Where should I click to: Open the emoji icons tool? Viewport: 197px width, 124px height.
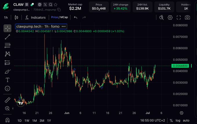pos(8,89)
